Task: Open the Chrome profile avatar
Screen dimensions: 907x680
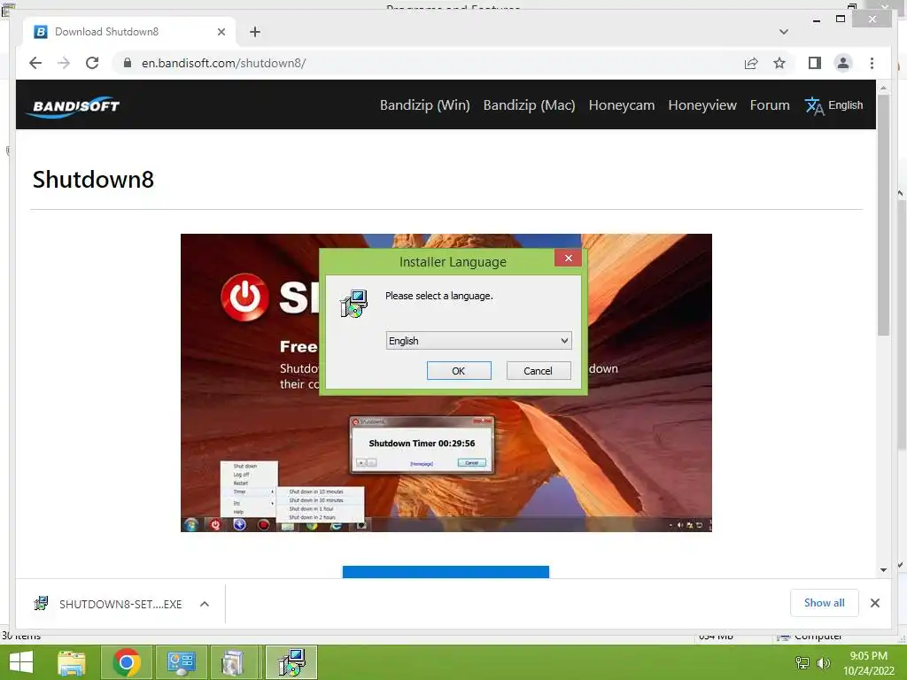Action: coord(843,63)
